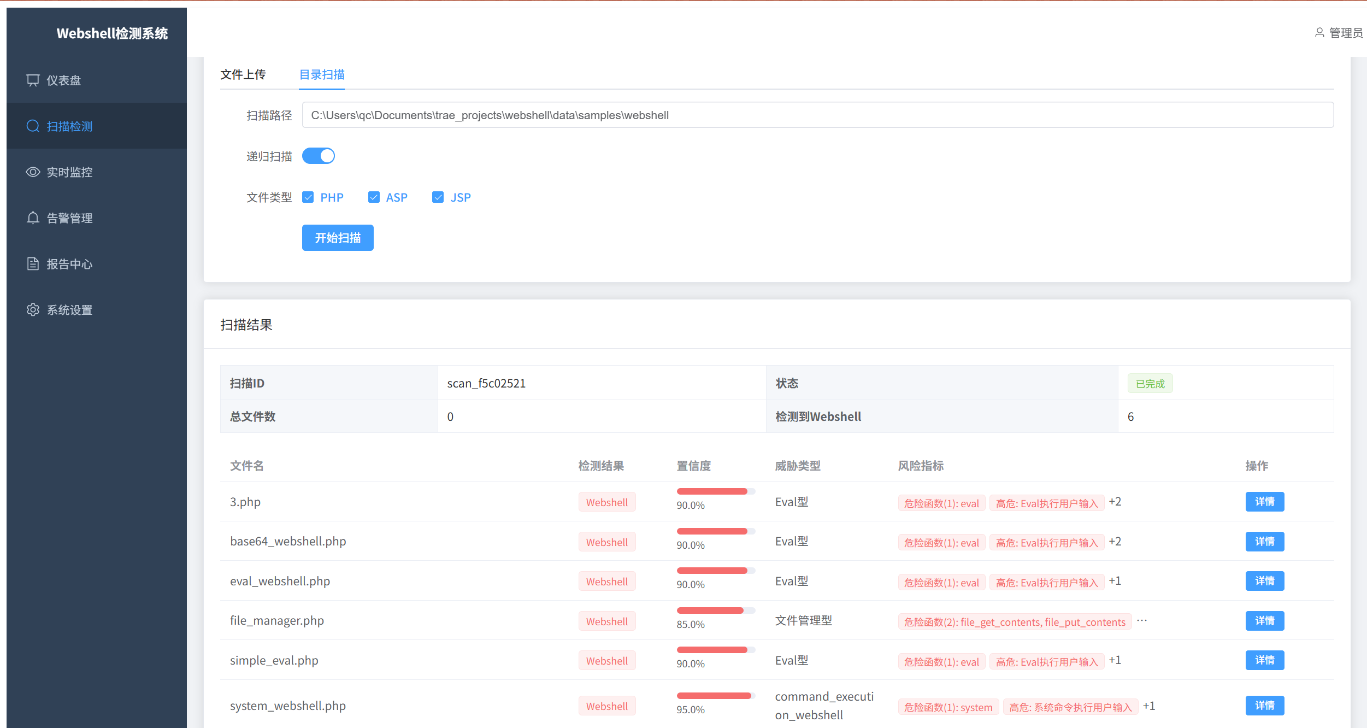This screenshot has width=1367, height=728.
Task: Expand the +2 risk tags for 3.php
Action: (x=1115, y=502)
